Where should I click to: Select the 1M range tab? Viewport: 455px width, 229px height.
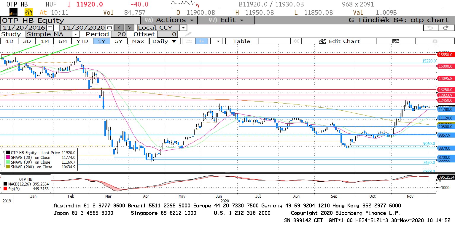45,41
